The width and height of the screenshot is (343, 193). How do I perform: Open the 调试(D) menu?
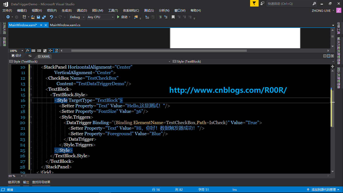pyautogui.click(x=82, y=11)
